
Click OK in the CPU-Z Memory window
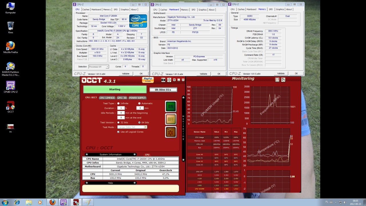(x=296, y=74)
